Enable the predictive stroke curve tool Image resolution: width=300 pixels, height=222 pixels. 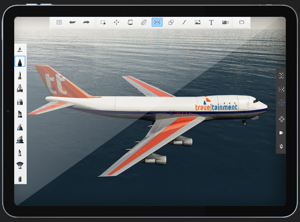click(184, 22)
